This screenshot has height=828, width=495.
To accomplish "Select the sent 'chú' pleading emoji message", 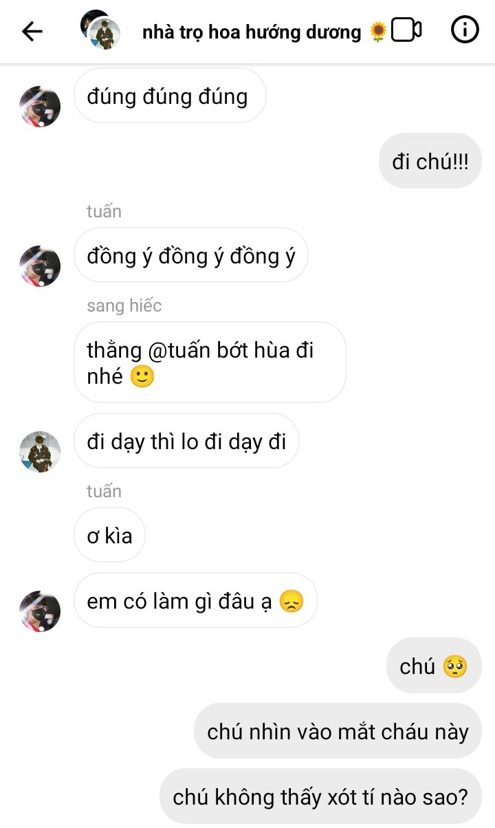I will click(434, 666).
